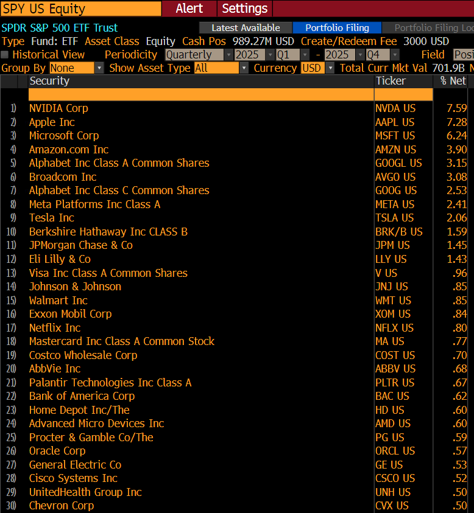This screenshot has height=513, width=474.
Task: Open Microsoft Corp holding
Action: pyautogui.click(x=64, y=136)
